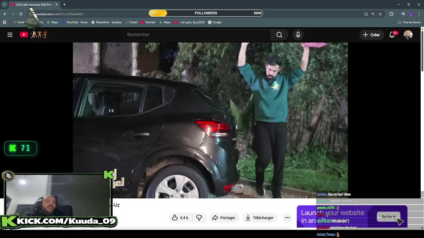Open Maps bookmark beside VirusTotal

52,22
